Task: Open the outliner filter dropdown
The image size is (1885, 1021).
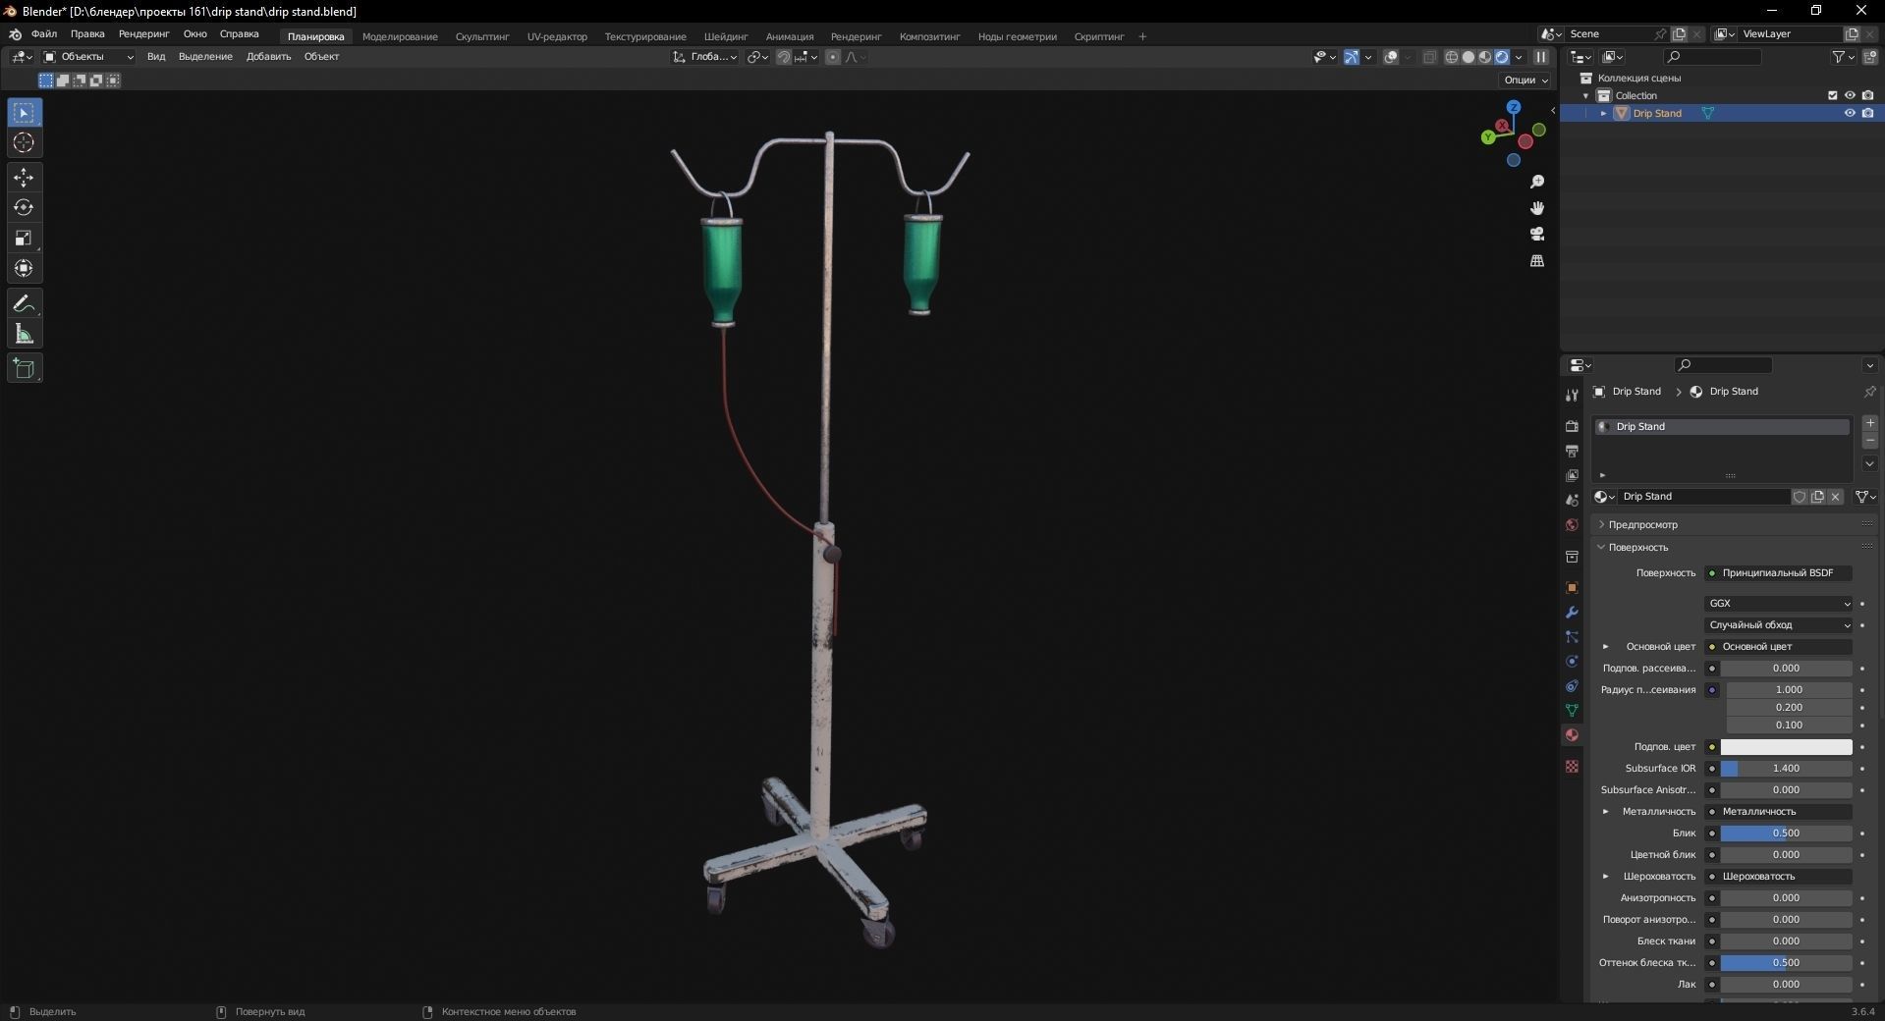Action: coord(1844,57)
